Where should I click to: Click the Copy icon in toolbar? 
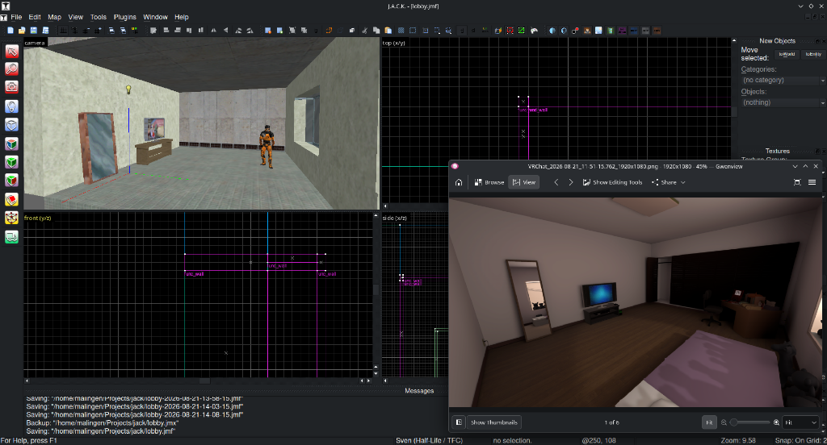tap(376, 31)
